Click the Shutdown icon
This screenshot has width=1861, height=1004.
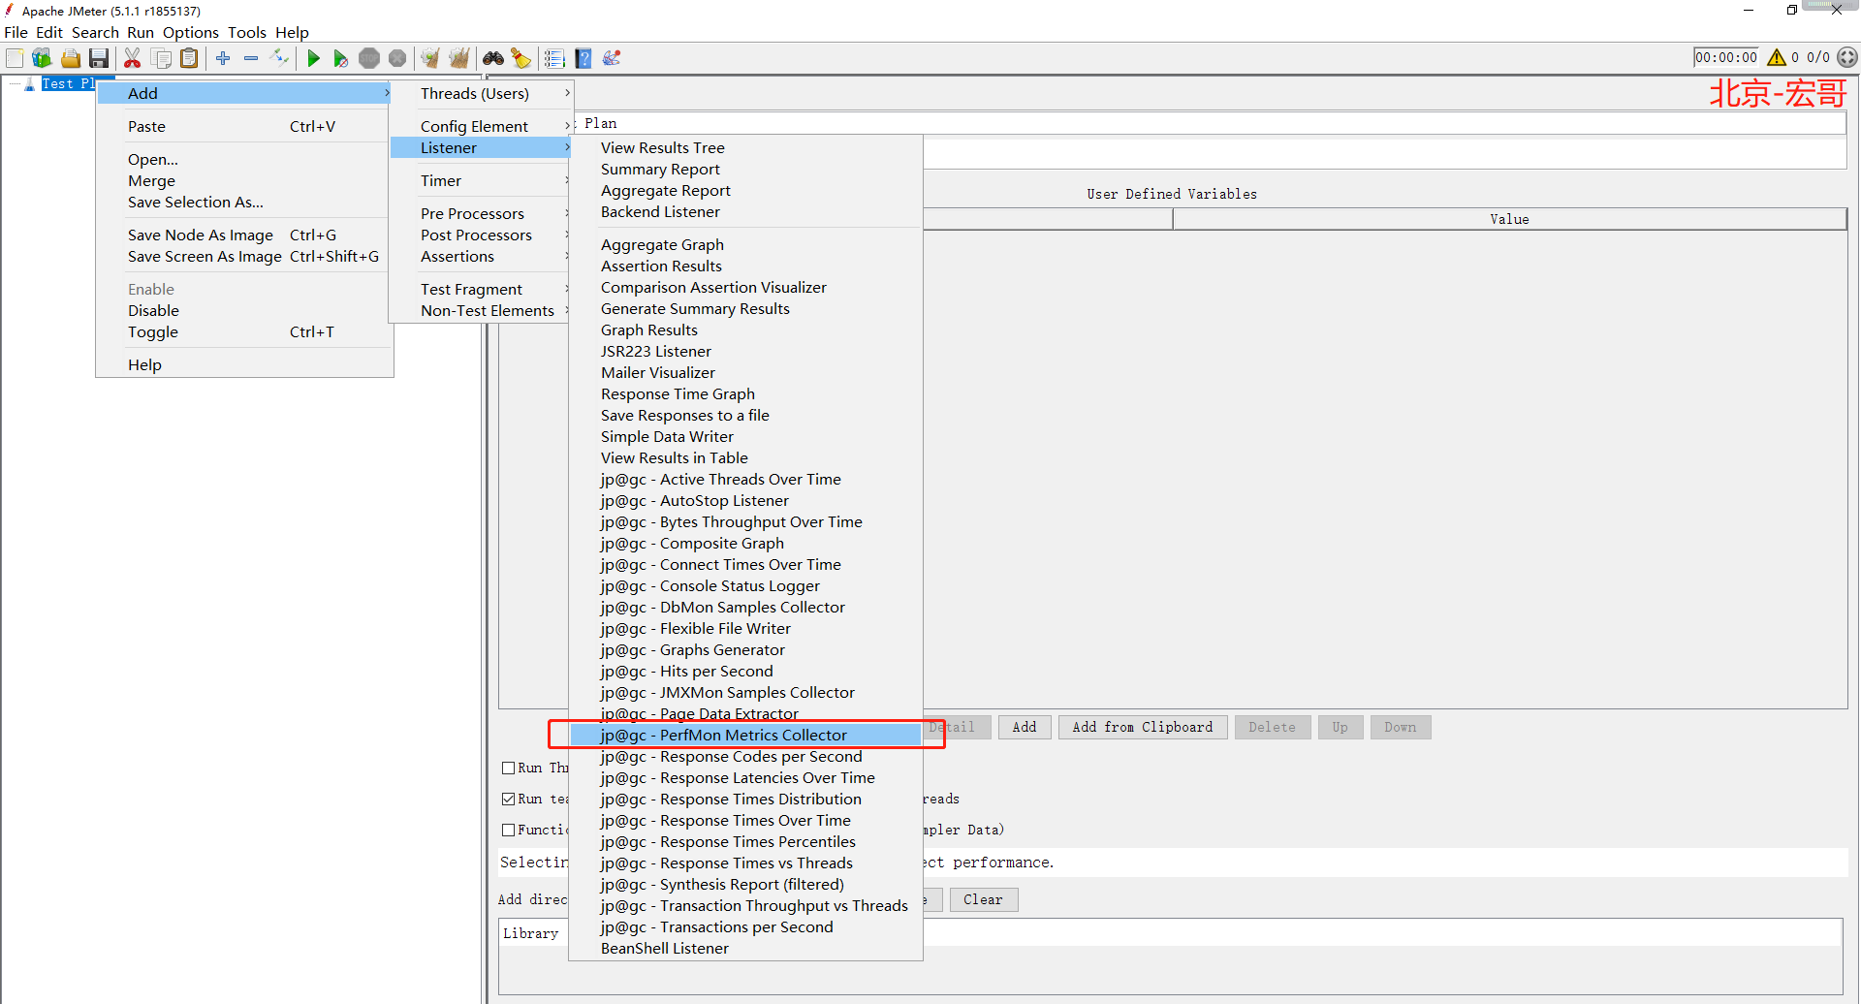[397, 58]
